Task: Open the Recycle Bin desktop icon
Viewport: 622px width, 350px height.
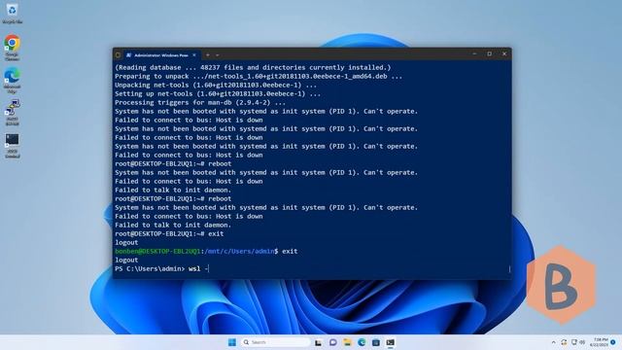Action: pyautogui.click(x=12, y=13)
